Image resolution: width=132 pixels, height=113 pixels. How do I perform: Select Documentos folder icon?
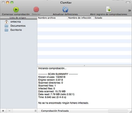point(6,26)
